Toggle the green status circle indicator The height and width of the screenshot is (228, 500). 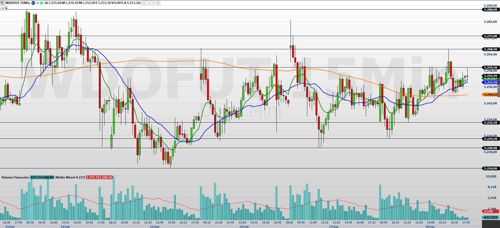tap(41, 3)
